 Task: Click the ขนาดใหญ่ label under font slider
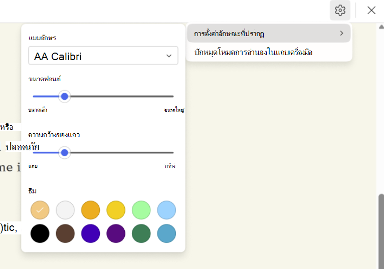[174, 110]
